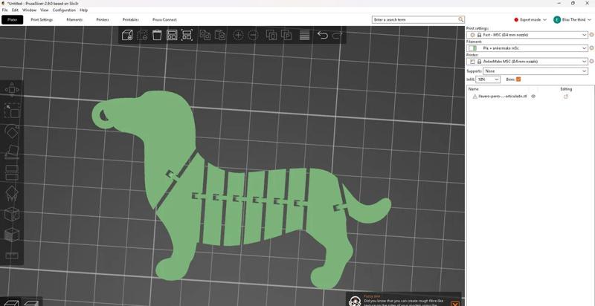Click the search magnifier icon

point(460,19)
